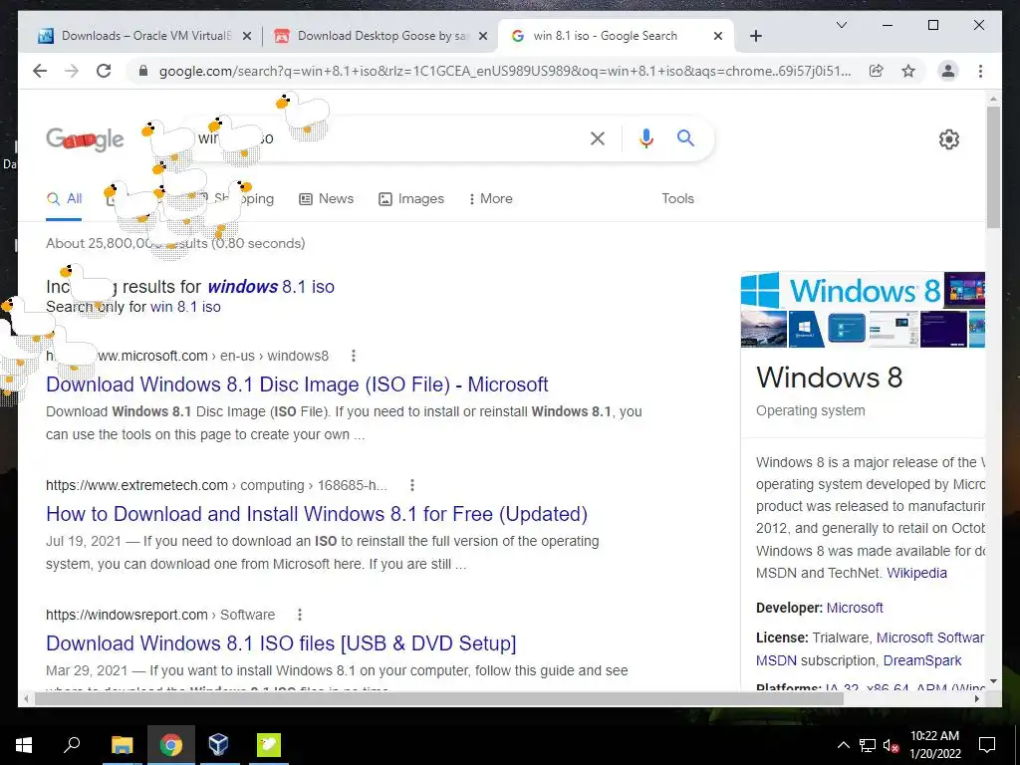Open options dots for the extremetech.com result
1020x765 pixels.
pos(411,485)
